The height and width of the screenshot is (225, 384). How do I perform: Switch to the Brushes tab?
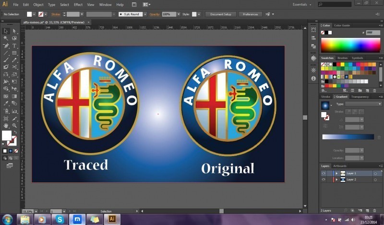(342, 58)
